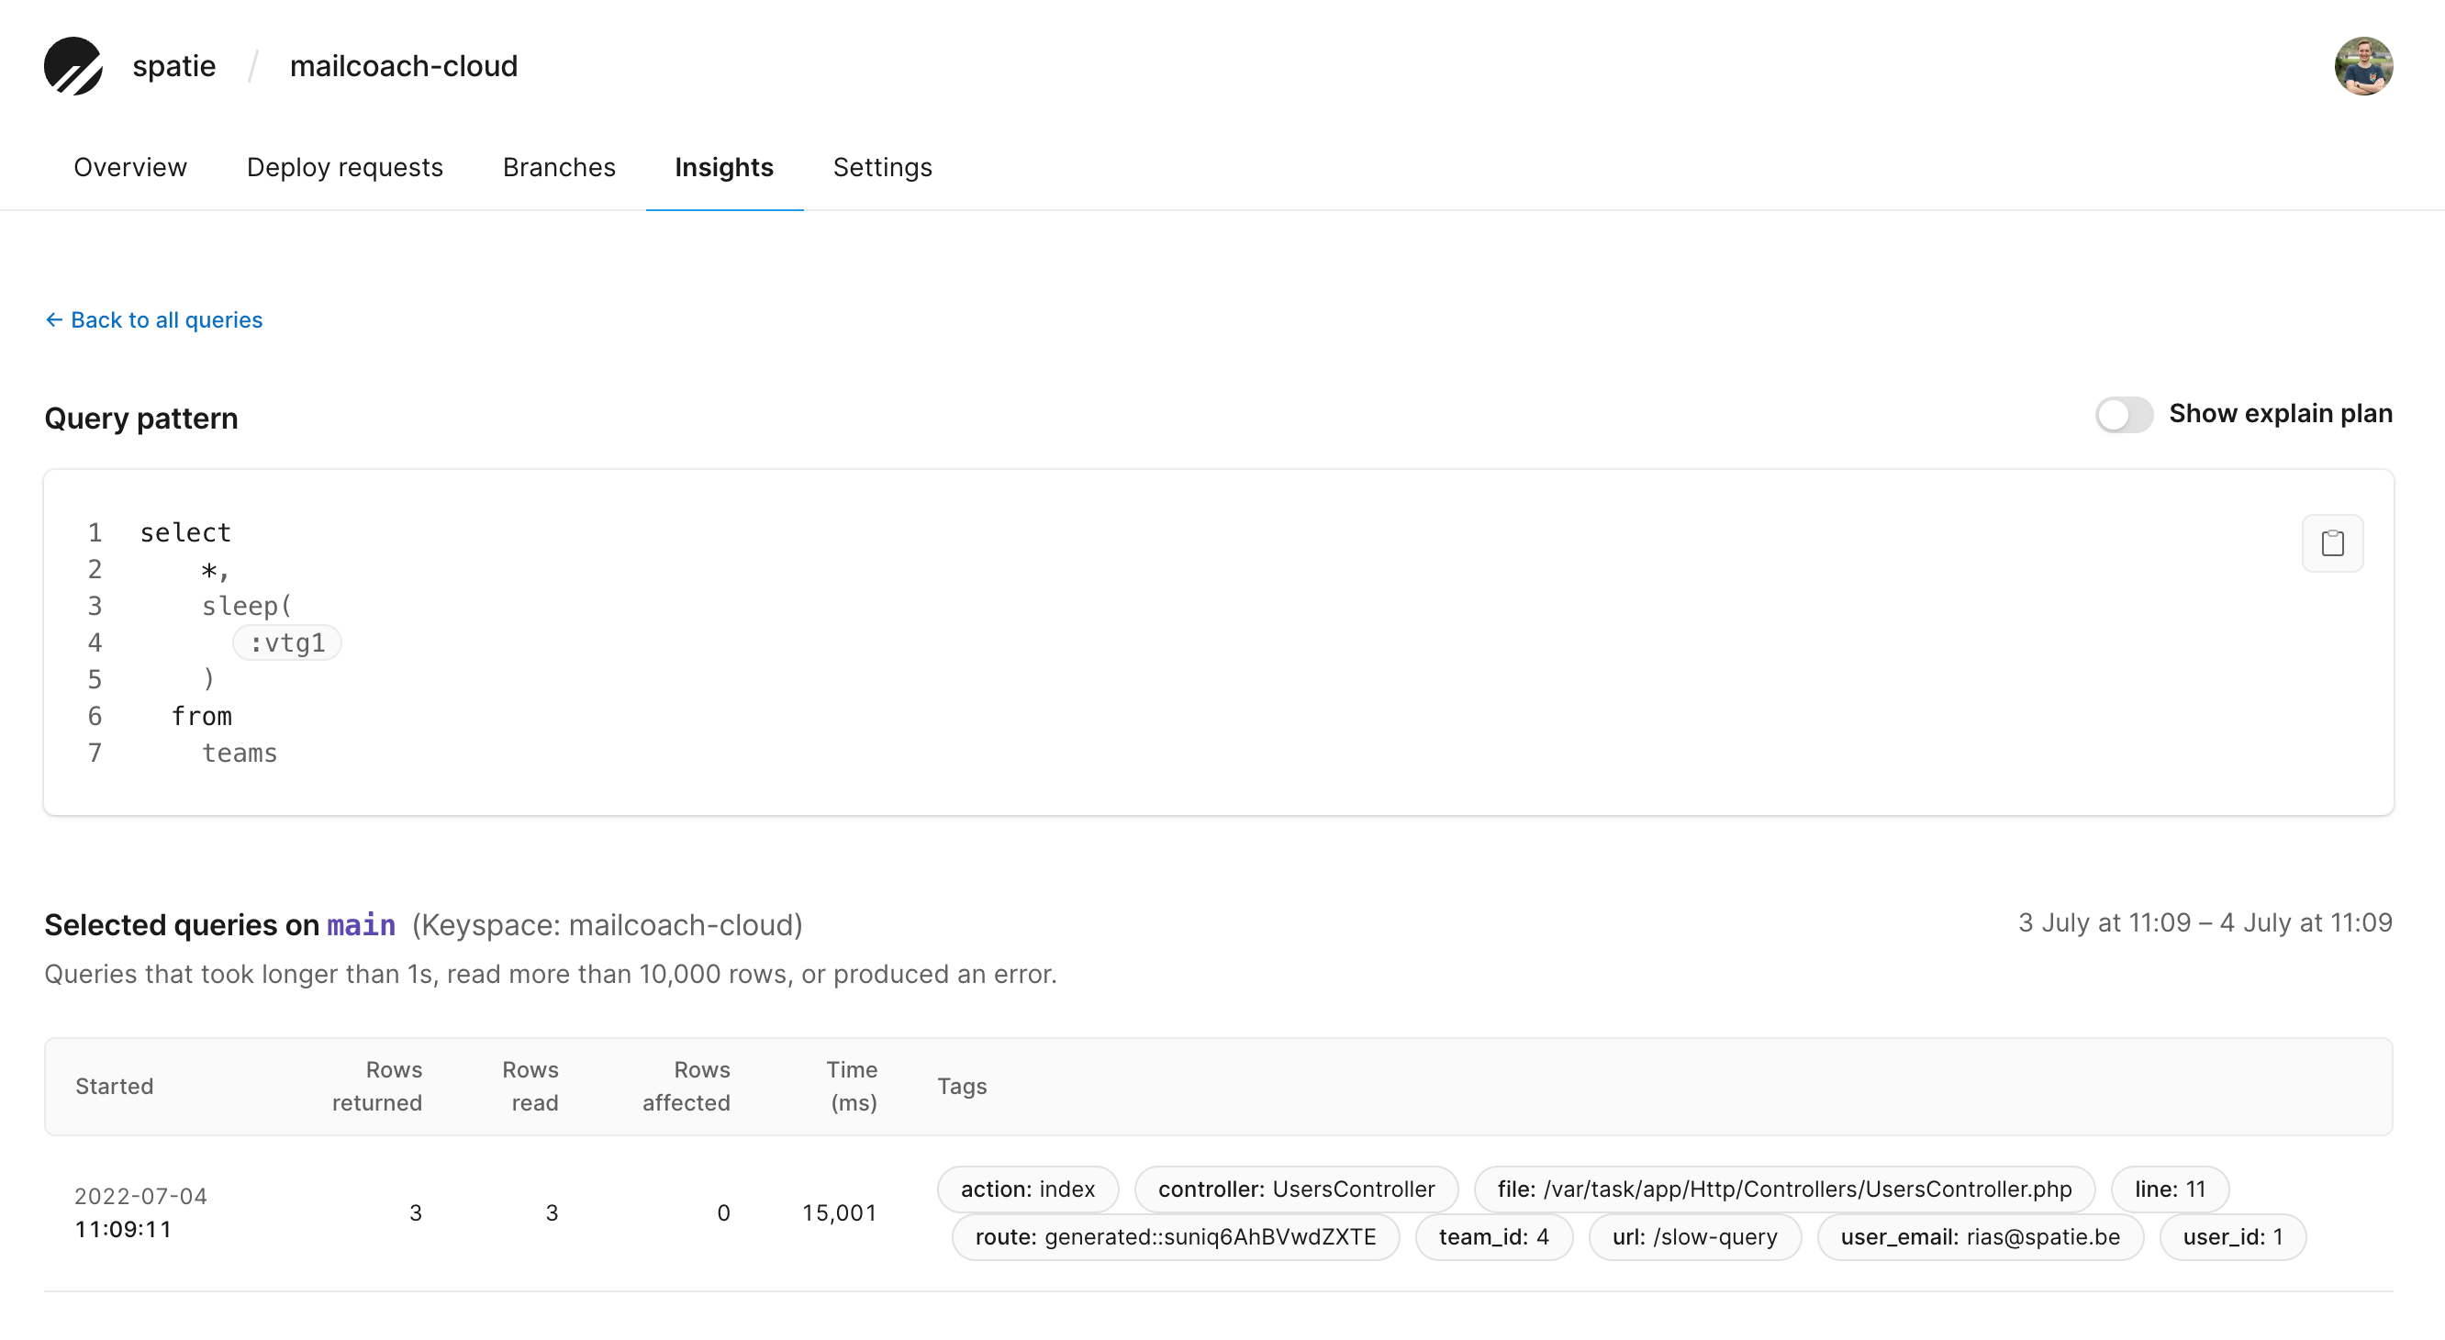This screenshot has height=1340, width=2445.
Task: Click the main branch link
Action: [x=361, y=924]
